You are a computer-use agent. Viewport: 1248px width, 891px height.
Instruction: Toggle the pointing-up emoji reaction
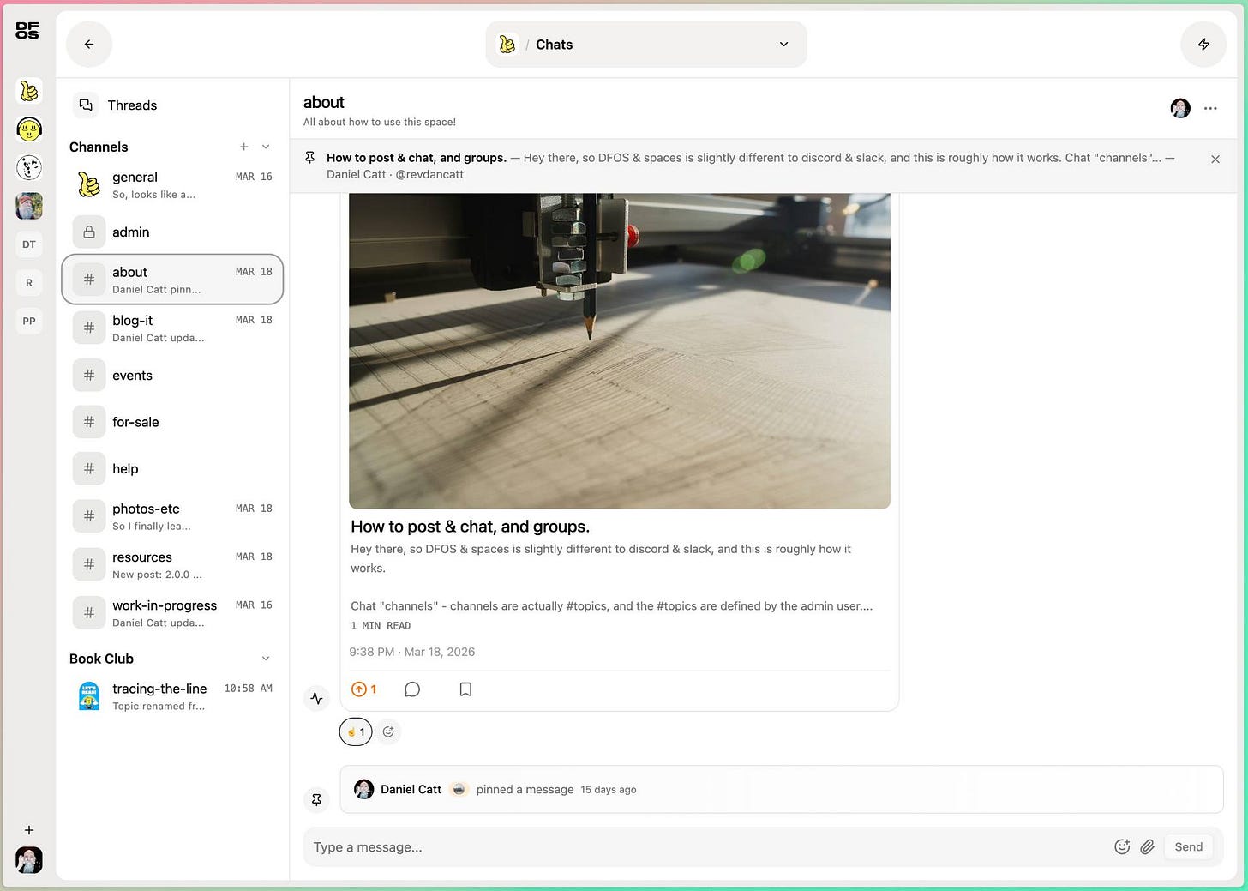tap(356, 731)
